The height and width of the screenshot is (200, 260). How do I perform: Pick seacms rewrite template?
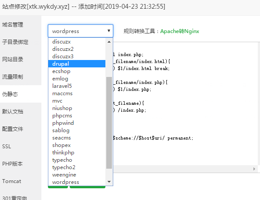(77, 138)
